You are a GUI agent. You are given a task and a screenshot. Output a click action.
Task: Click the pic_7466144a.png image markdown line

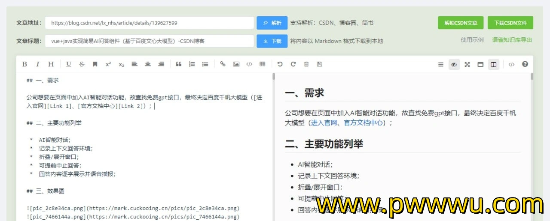pos(133,217)
